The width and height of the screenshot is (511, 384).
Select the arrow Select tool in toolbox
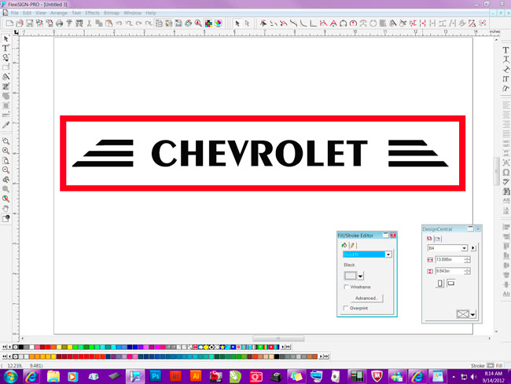click(6, 38)
